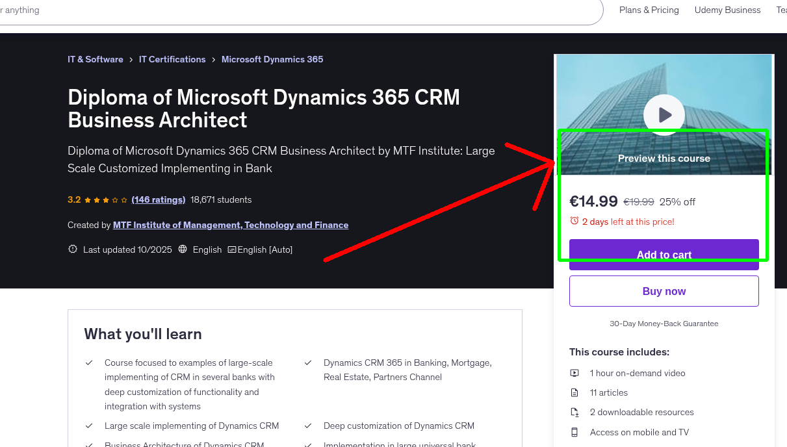Click the on-demand video icon in course includes
Image resolution: width=787 pixels, height=447 pixels.
(x=574, y=373)
